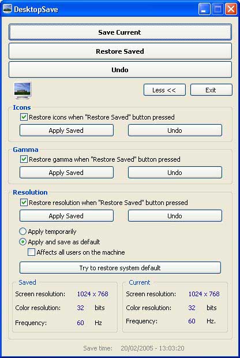Screen dimensions: 240x358
Task: Toggle Restore resolution checkbox
Action: click(x=24, y=203)
